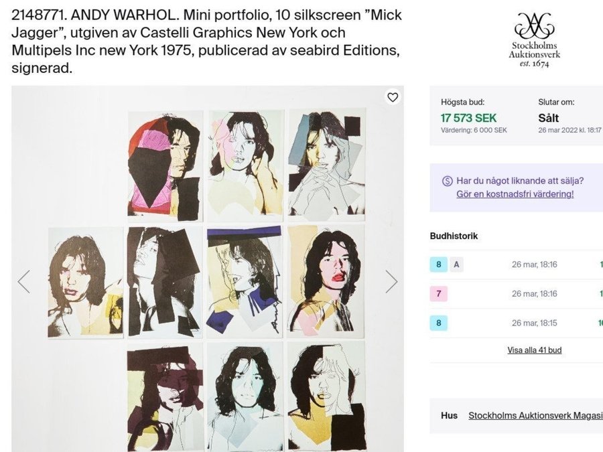Save the lot with the heart icon

[393, 97]
